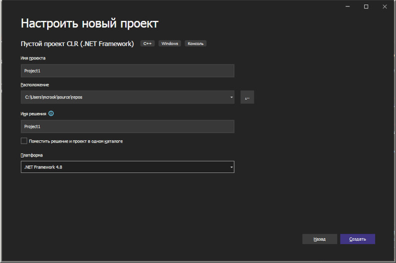This screenshot has height=263, width=396.
Task: Go back with the Назад button
Action: 319,239
